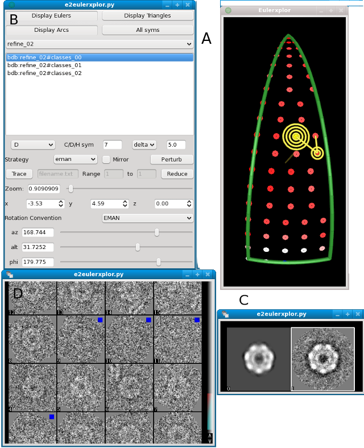364x448 pixels.
Task: Click the app icon in Eulerxplor title bar
Action: (x=228, y=11)
